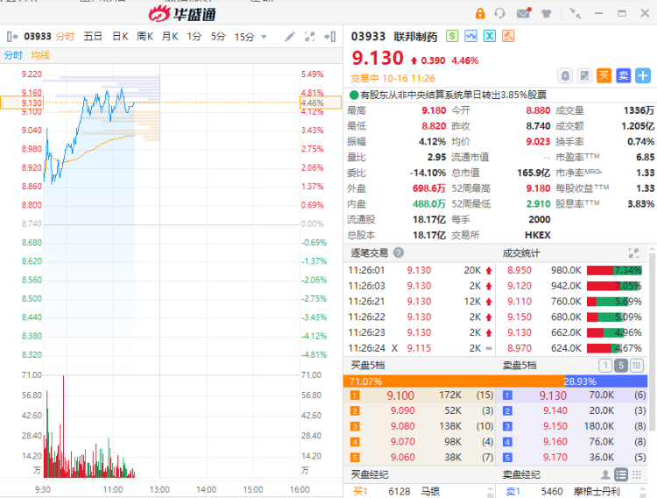Click the shareholder transfer news notice
The image size is (657, 498).
452,95
